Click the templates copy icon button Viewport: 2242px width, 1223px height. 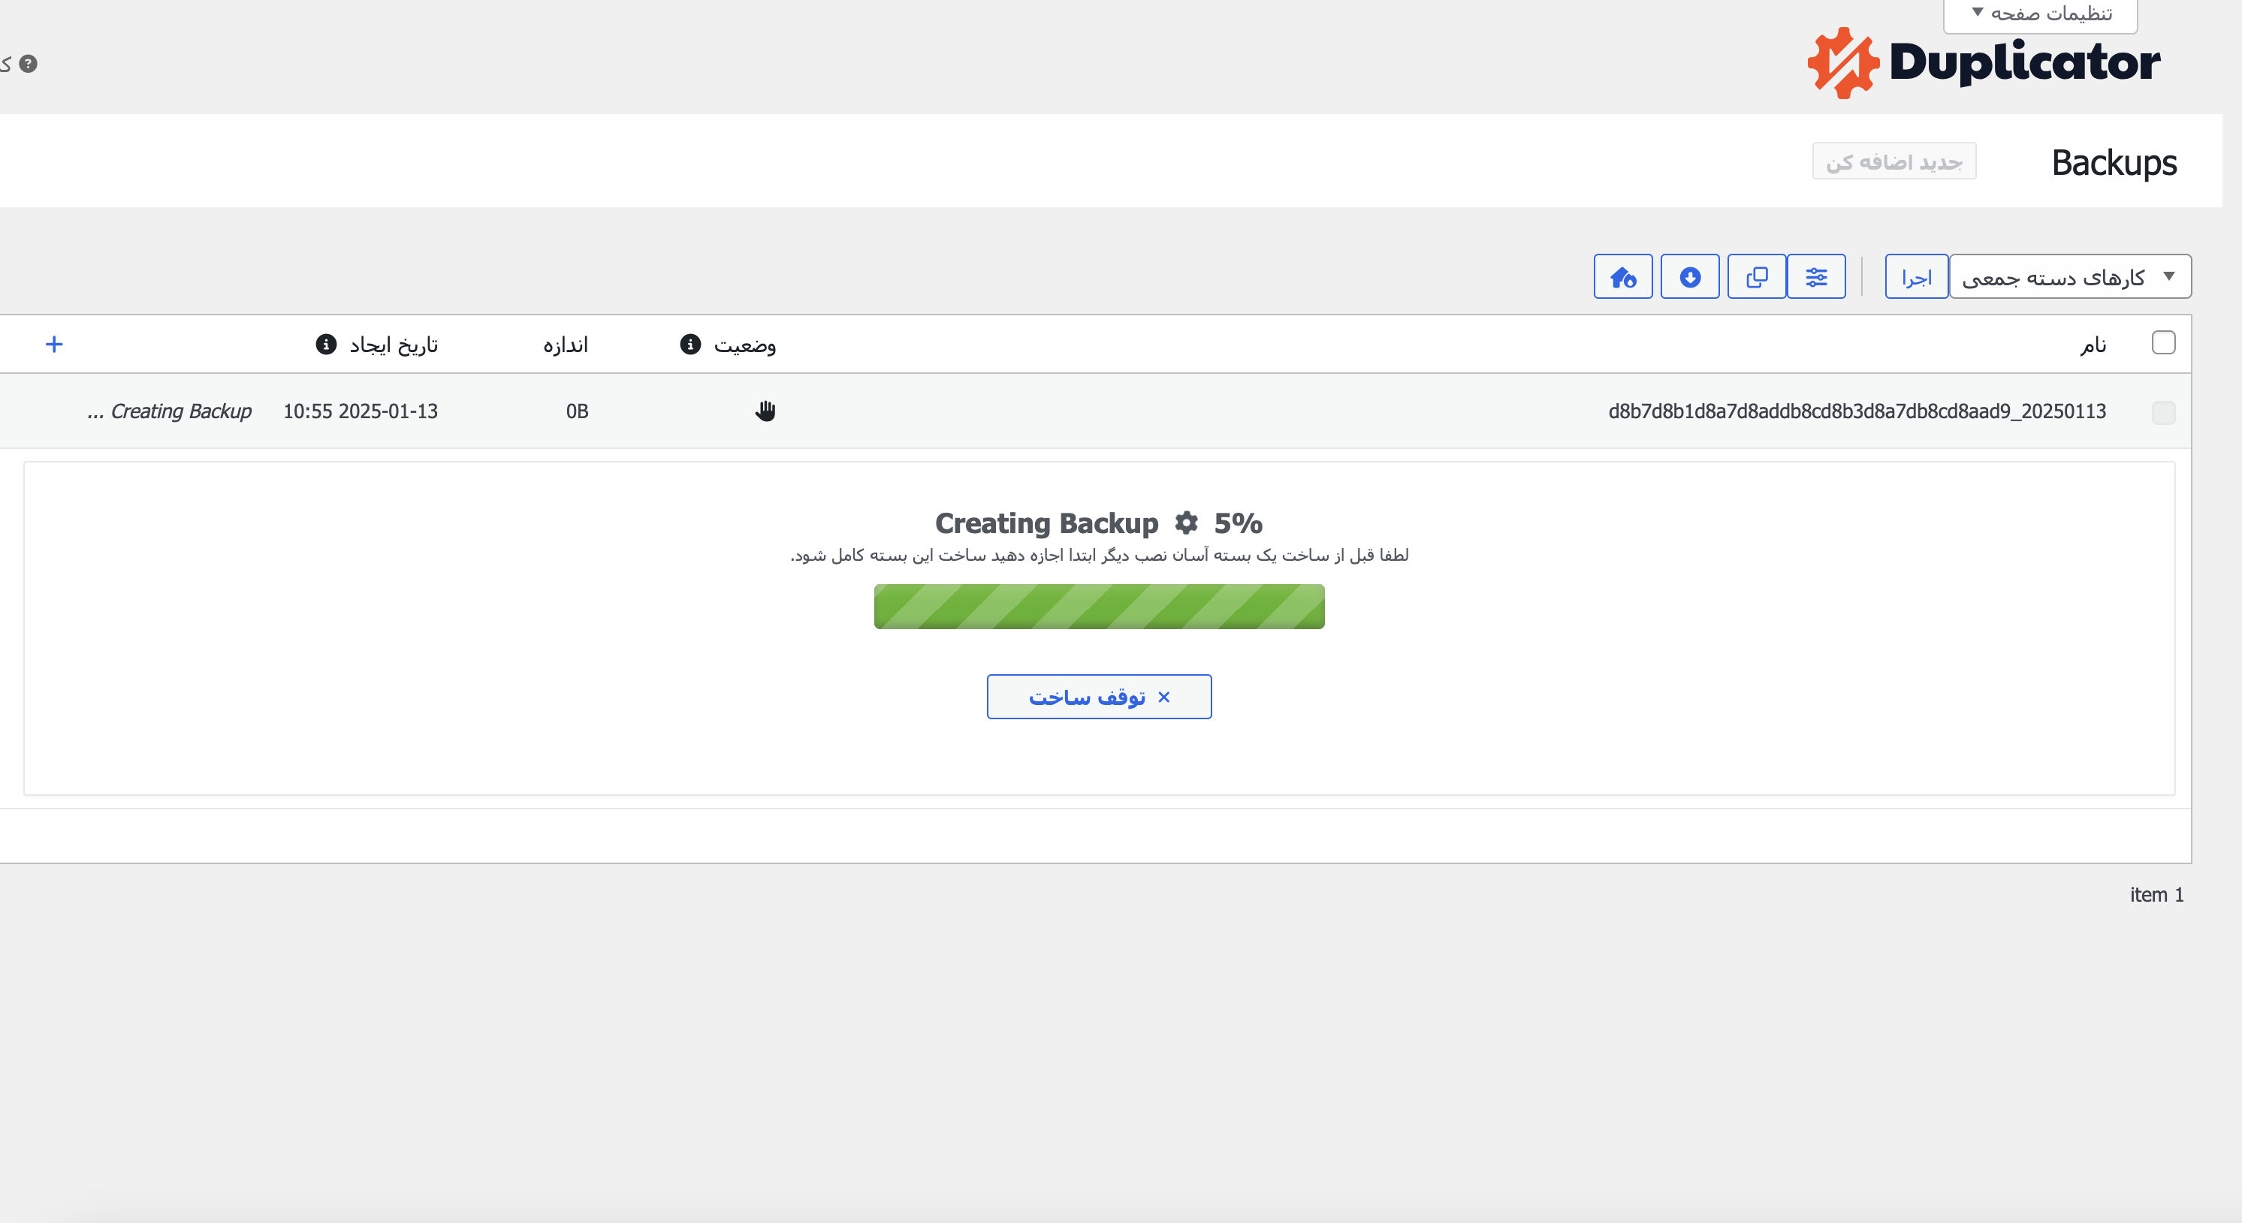[x=1756, y=276]
